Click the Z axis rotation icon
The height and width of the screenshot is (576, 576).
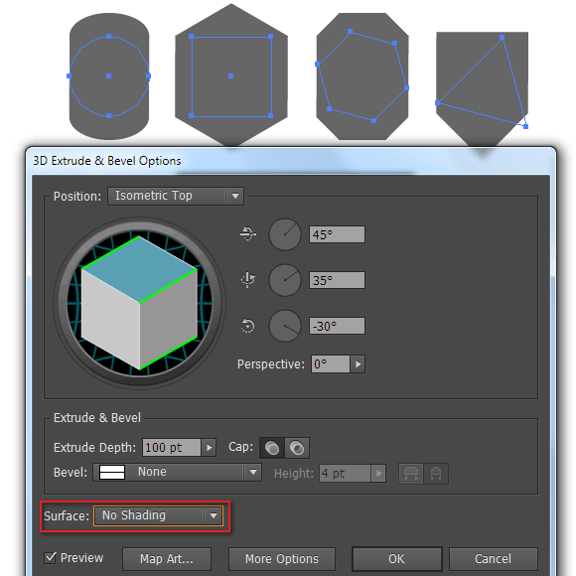coord(247,326)
